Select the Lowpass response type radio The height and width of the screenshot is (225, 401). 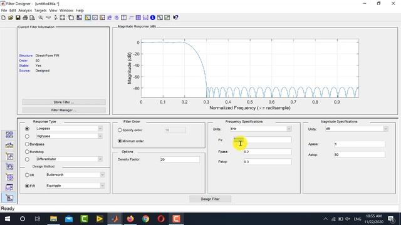(x=27, y=129)
